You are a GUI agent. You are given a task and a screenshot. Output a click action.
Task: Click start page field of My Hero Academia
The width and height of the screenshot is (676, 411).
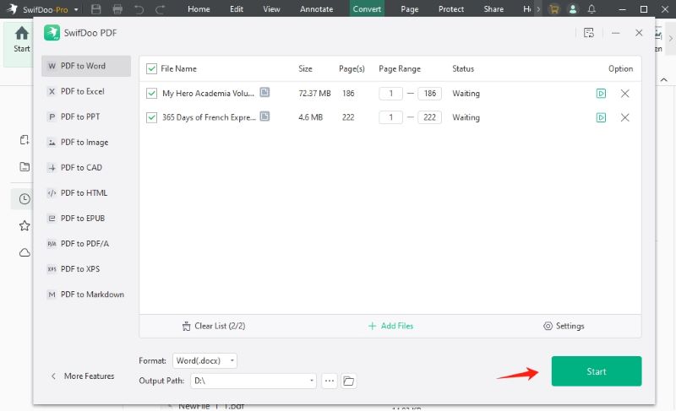click(390, 94)
